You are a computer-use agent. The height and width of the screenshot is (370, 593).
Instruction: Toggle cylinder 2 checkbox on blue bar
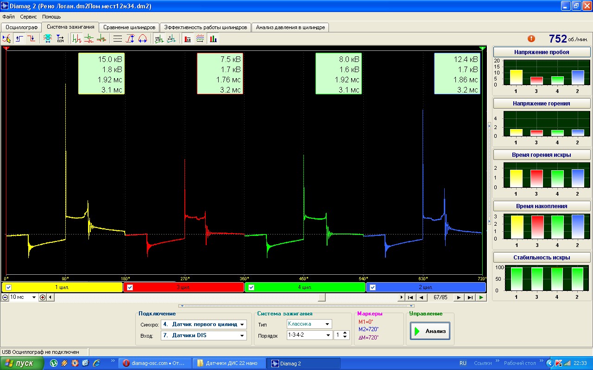pyautogui.click(x=372, y=287)
